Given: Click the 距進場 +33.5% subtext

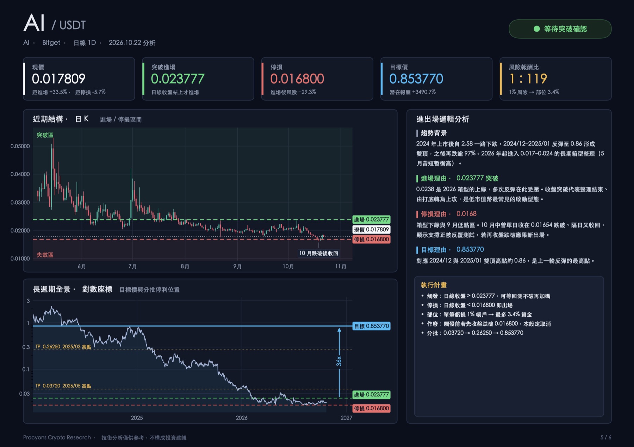Looking at the screenshot, I should click(50, 92).
